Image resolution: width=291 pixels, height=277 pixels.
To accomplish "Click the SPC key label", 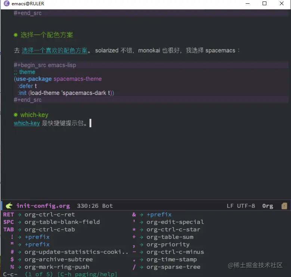I will tap(9, 222).
